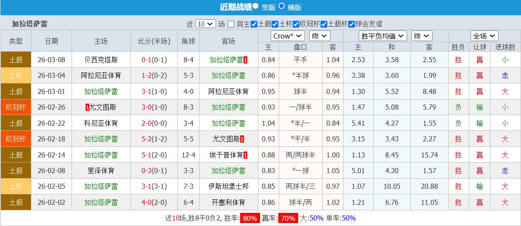Click the 让球 column header
521x226 pixels.
click(479, 47)
